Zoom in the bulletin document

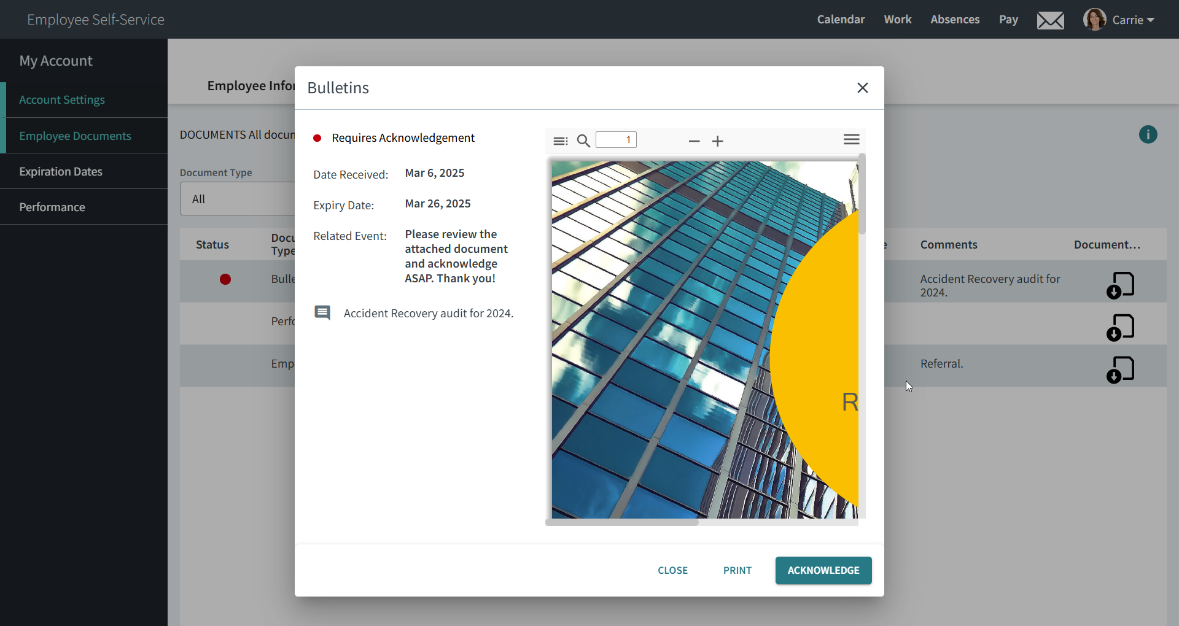click(717, 141)
